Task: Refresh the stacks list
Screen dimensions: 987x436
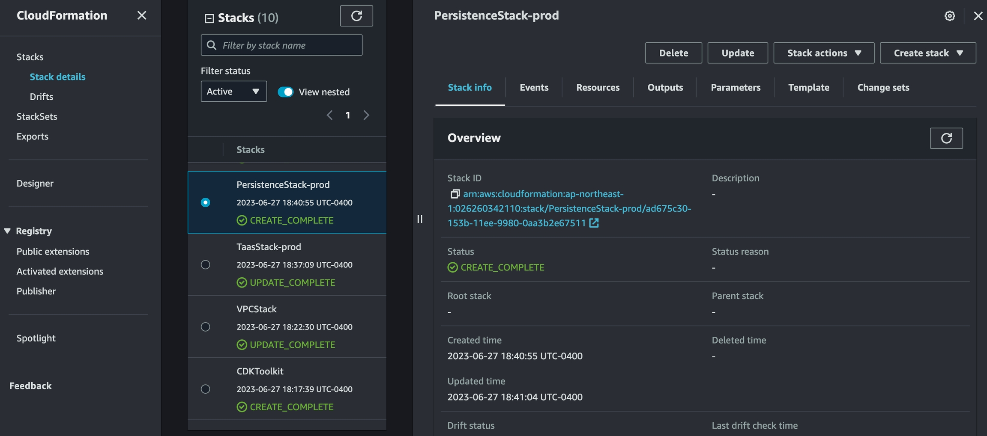Action: point(356,16)
